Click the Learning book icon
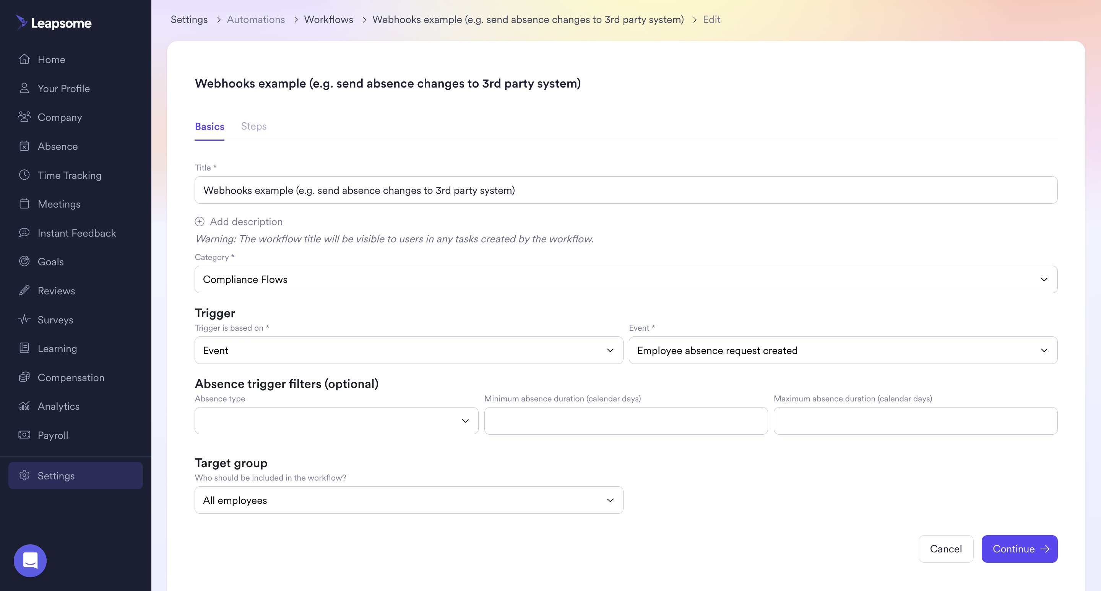The height and width of the screenshot is (591, 1101). (x=24, y=348)
